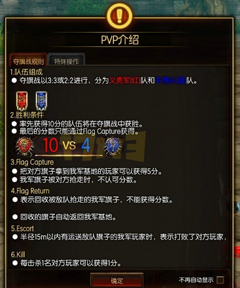Click the red team shield emblem
Screen dimensions: 240x288
(25, 147)
